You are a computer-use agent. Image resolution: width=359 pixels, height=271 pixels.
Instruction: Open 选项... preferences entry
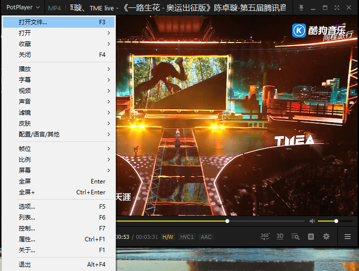coord(58,207)
